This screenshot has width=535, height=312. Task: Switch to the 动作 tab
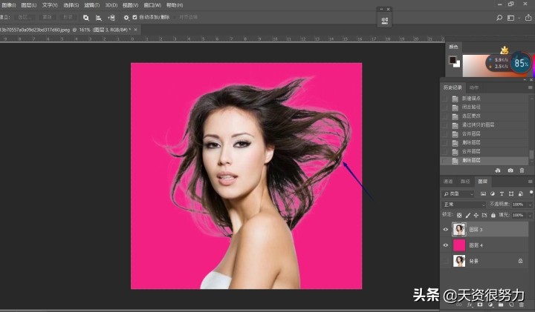[473, 87]
